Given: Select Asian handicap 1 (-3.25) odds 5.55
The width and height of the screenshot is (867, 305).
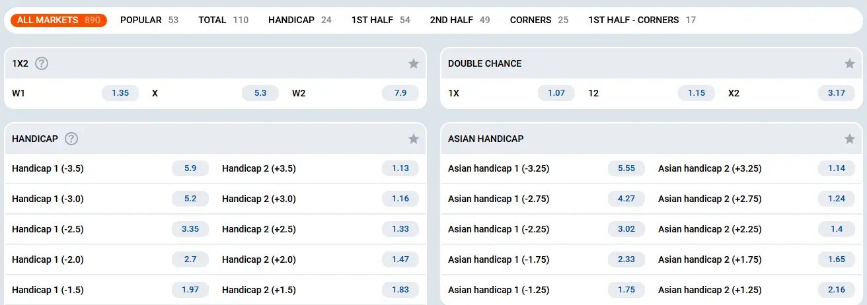Looking at the screenshot, I should [626, 168].
